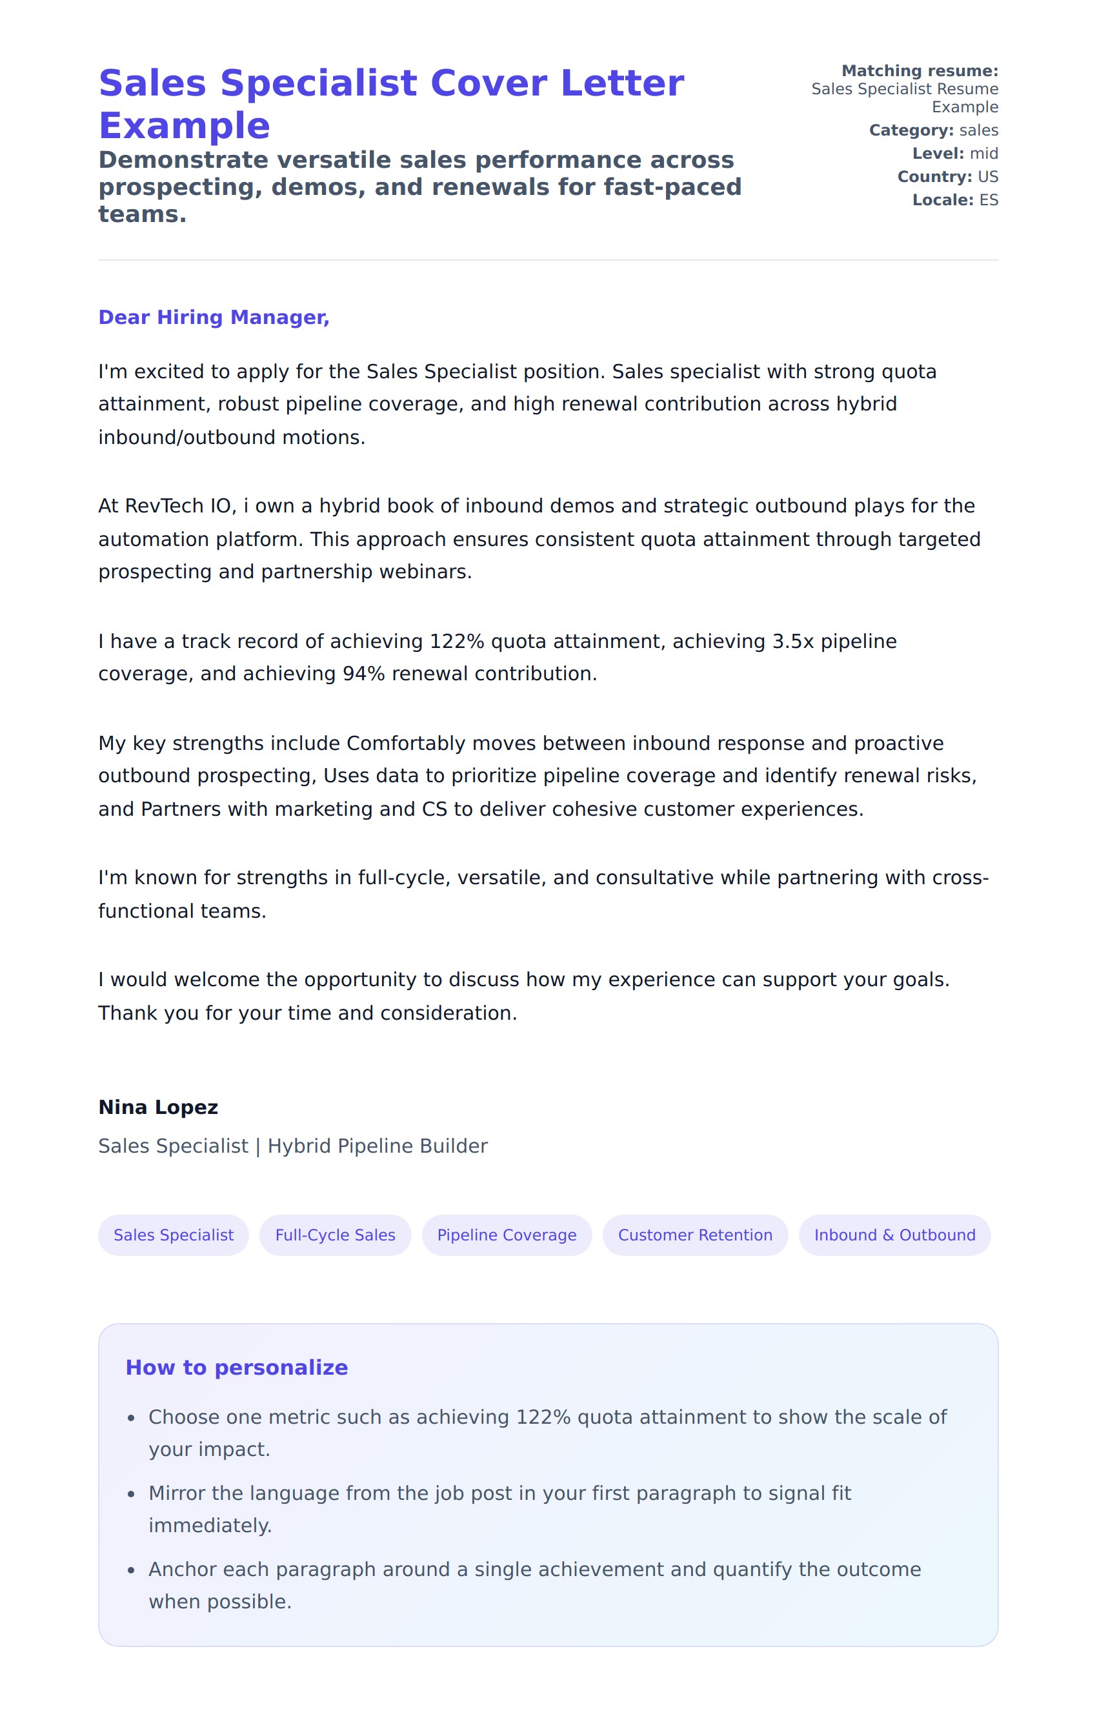
Task: Click the Sales Specialist tag pill
Action: tap(173, 1235)
